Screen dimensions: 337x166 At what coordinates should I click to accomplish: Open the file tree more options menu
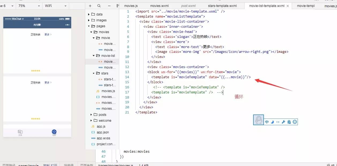click(109, 6)
